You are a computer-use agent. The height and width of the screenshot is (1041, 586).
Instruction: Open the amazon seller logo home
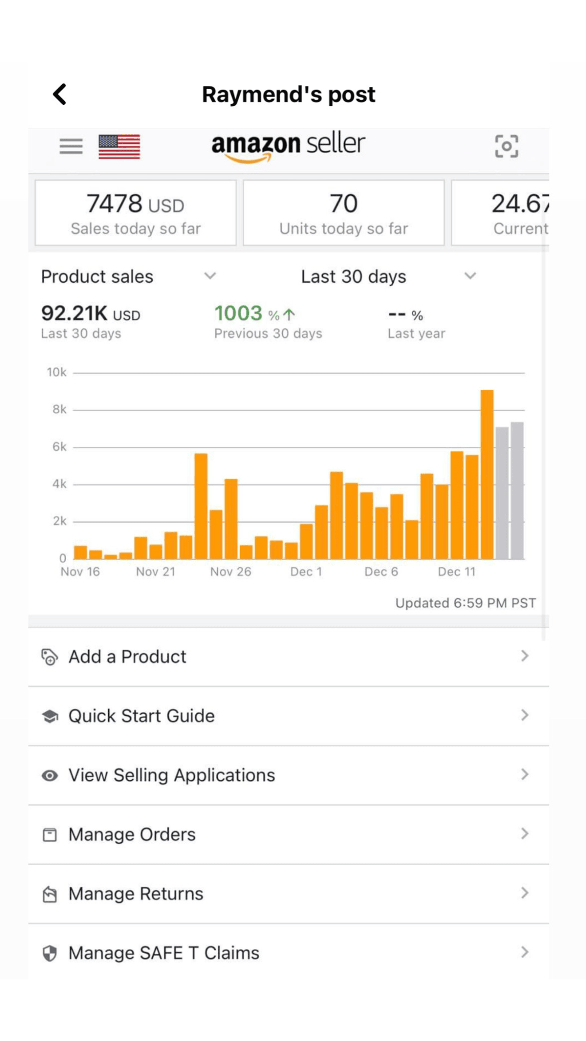(x=288, y=146)
